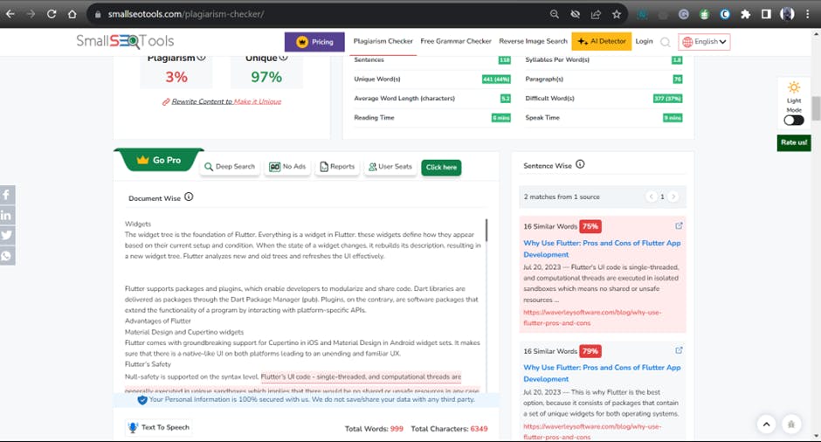The height and width of the screenshot is (442, 821).
Task: Open English language dropdown
Action: point(704,41)
